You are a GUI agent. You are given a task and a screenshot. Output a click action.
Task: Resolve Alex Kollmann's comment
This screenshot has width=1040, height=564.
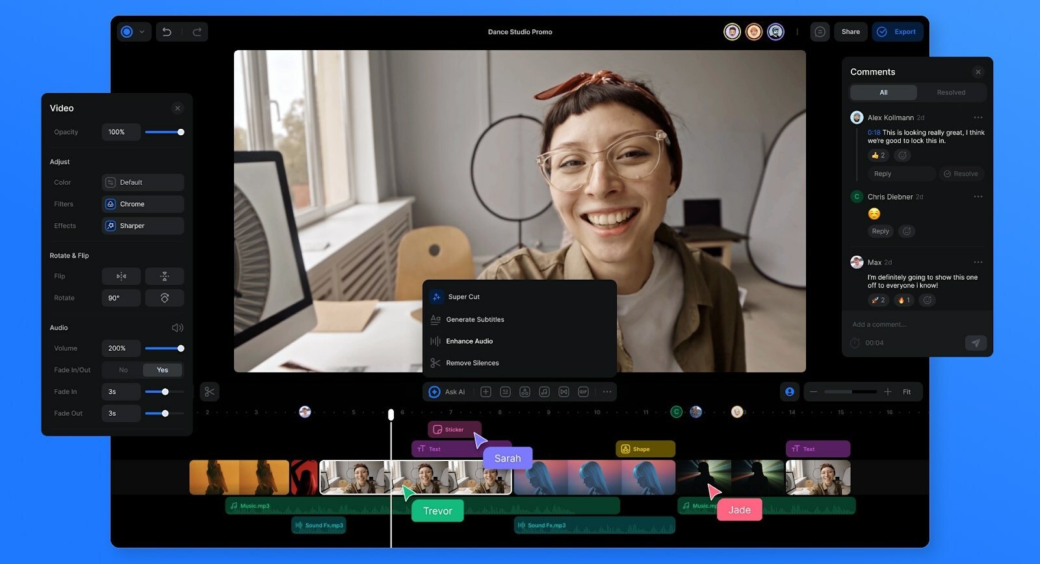tap(961, 174)
